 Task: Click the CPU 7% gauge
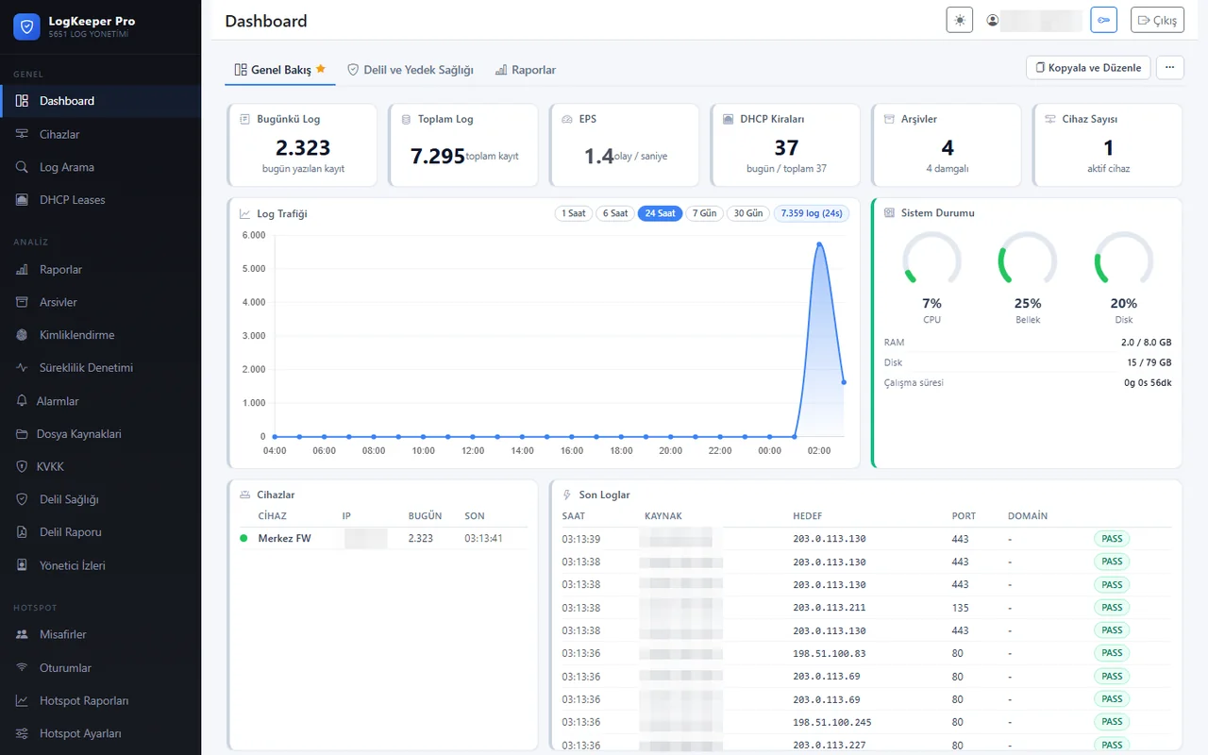click(931, 260)
